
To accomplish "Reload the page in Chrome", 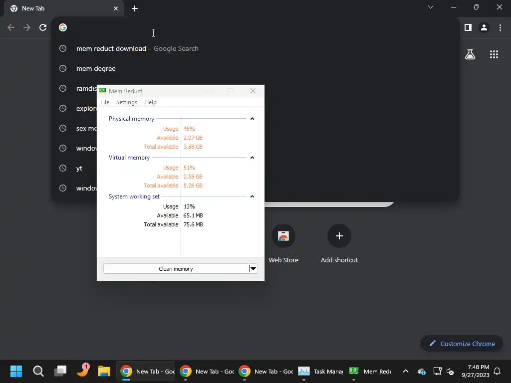I will pos(43,28).
